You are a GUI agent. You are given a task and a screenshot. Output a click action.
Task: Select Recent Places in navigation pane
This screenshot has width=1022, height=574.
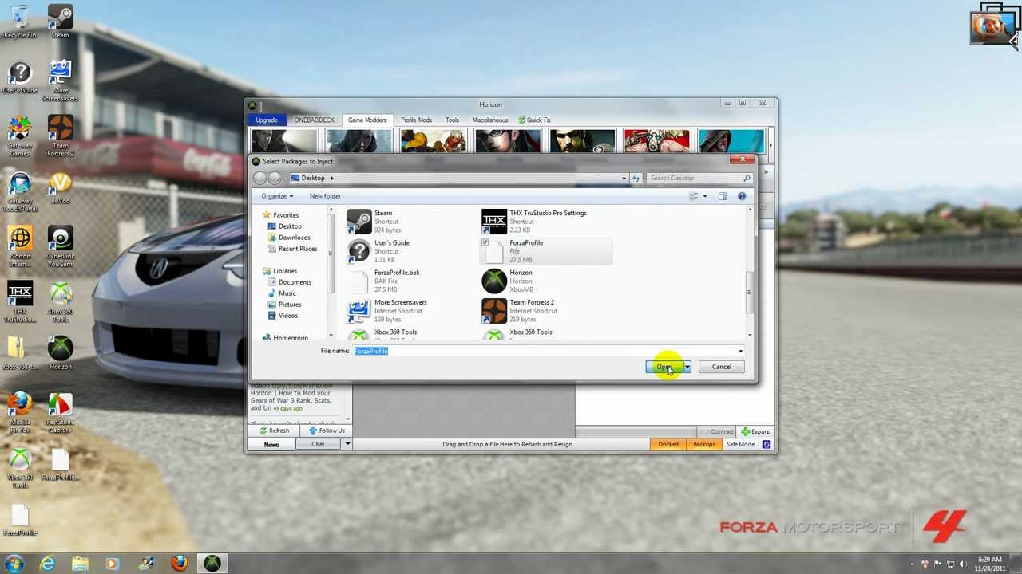(x=297, y=249)
